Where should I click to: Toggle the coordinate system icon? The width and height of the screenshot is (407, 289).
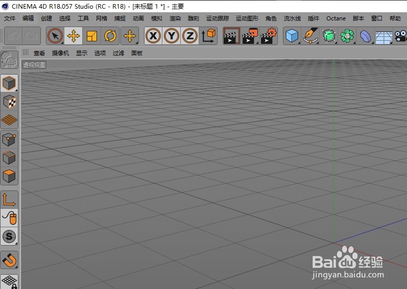pyautogui.click(x=208, y=36)
